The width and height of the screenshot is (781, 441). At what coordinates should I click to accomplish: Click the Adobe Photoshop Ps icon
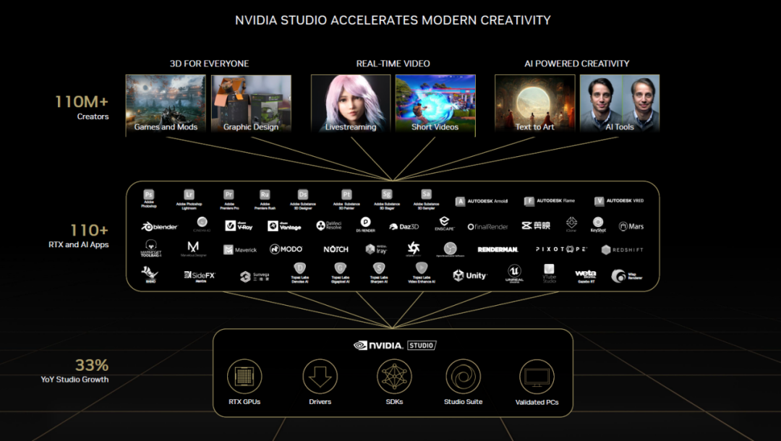tap(148, 194)
